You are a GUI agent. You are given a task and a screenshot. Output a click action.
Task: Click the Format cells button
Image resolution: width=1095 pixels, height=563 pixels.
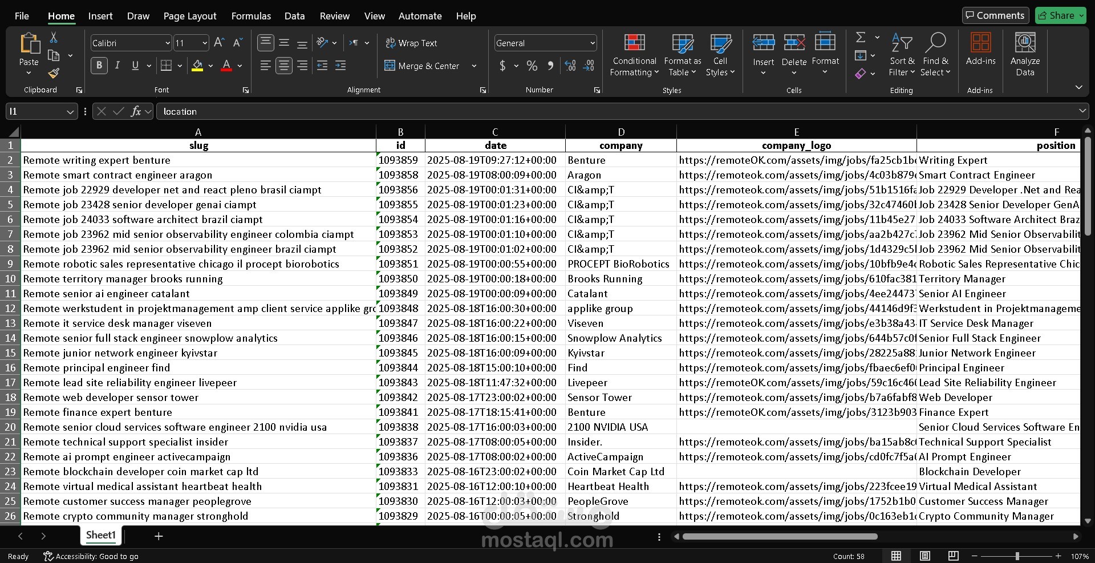(x=825, y=54)
